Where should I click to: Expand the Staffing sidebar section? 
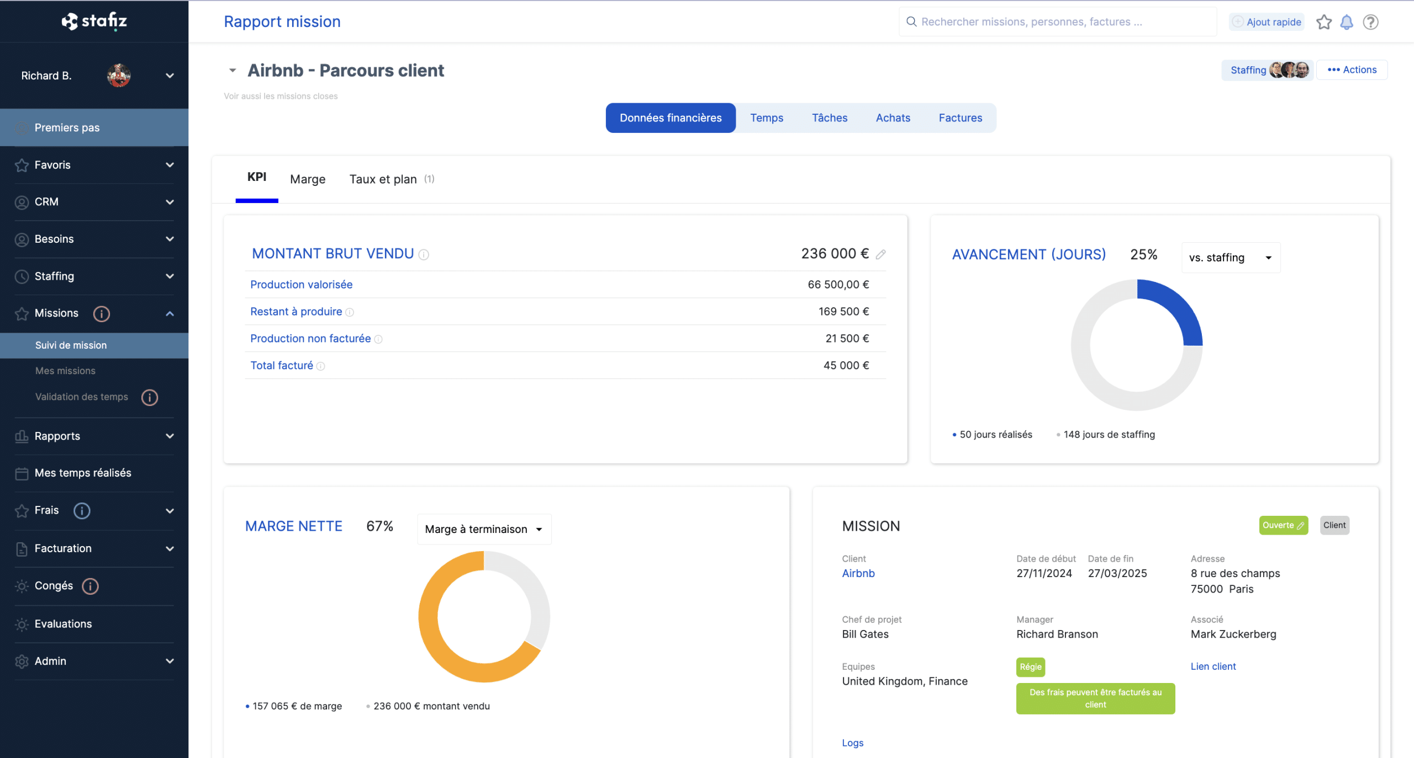coord(170,276)
